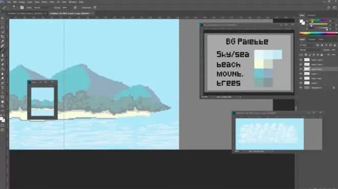
Task: Click the top color slider in Color panel
Action: tap(318, 20)
